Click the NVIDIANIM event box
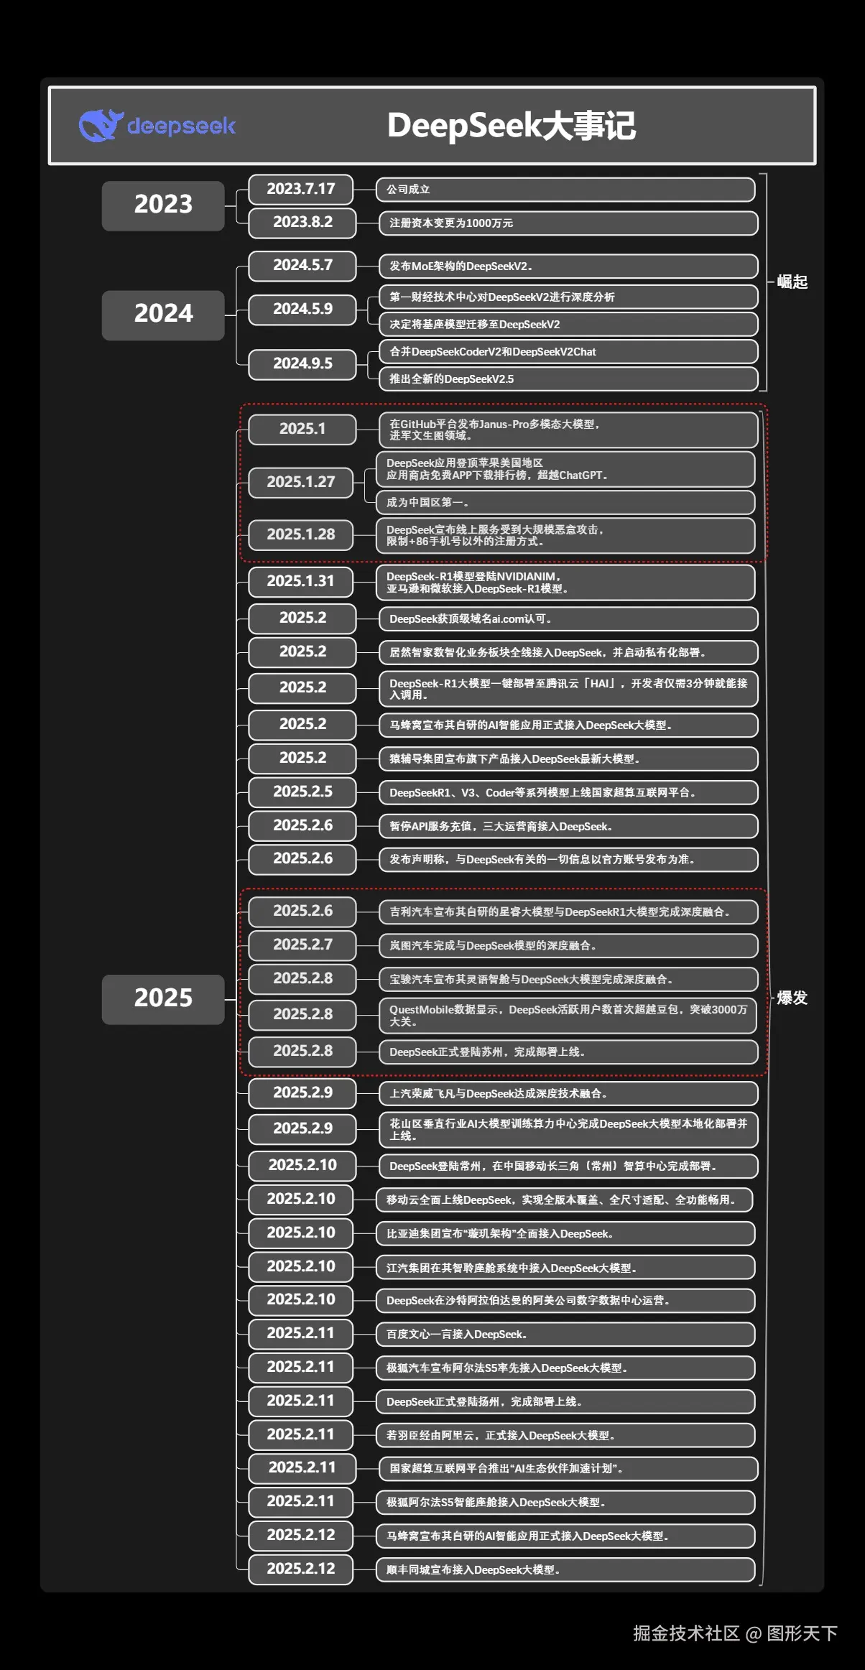The width and height of the screenshot is (865, 1670). [x=565, y=583]
